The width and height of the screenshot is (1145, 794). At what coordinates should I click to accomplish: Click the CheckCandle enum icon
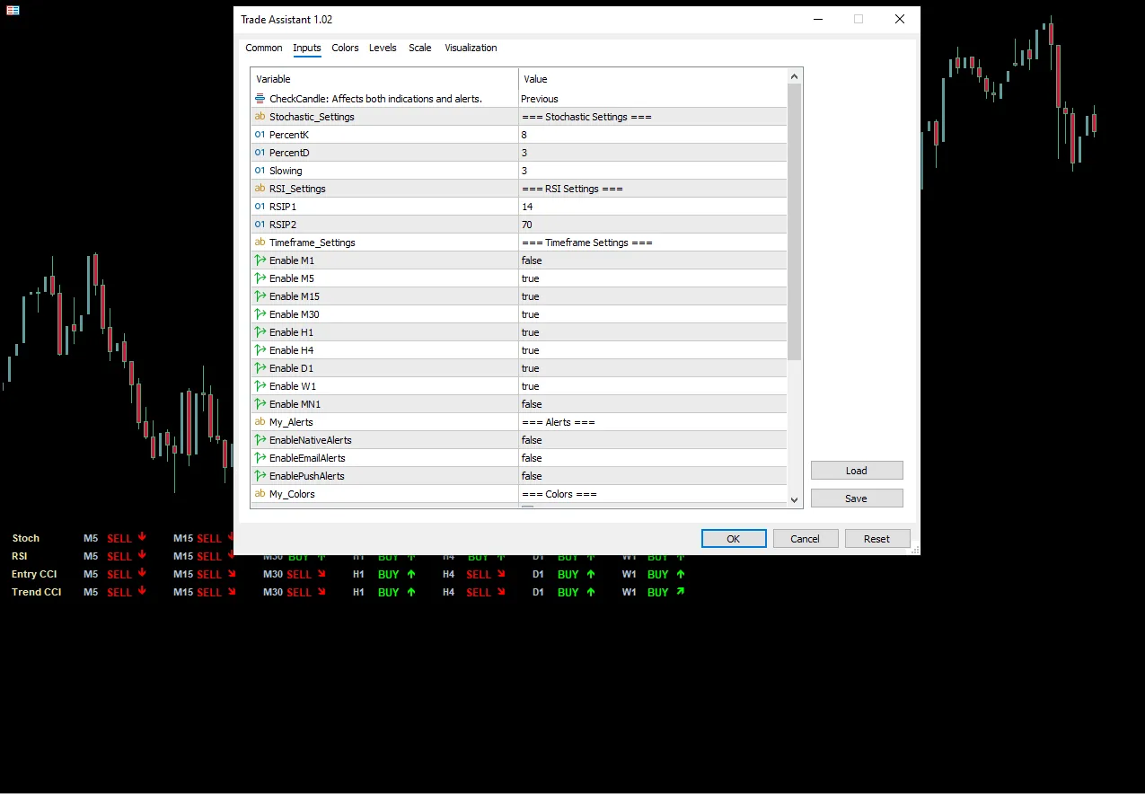click(260, 99)
